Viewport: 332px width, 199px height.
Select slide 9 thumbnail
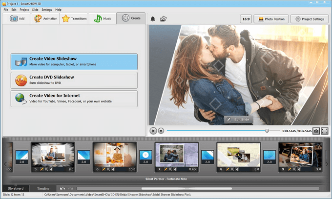300,155
